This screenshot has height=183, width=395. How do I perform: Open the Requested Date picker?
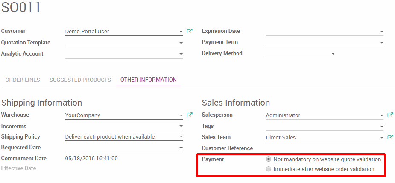click(181, 148)
